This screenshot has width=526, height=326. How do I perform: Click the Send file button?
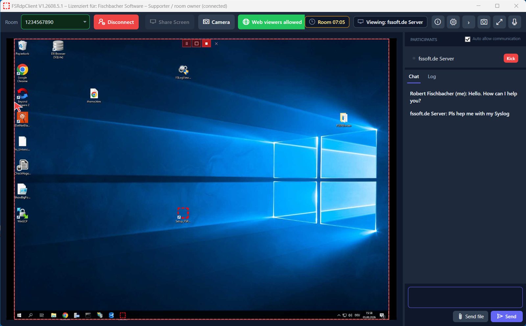coord(471,316)
